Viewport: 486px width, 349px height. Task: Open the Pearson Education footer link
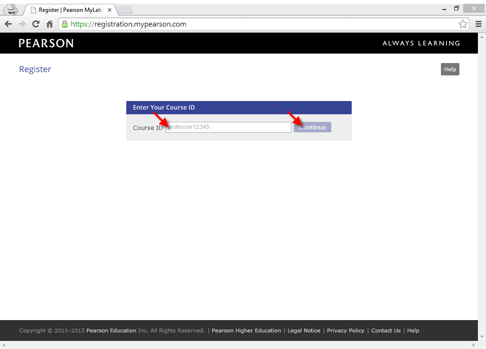[111, 331]
